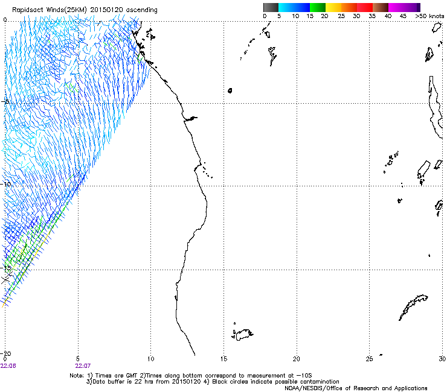
Task: Click the brown 35-40 knots legend segment
Action: pos(381,7)
